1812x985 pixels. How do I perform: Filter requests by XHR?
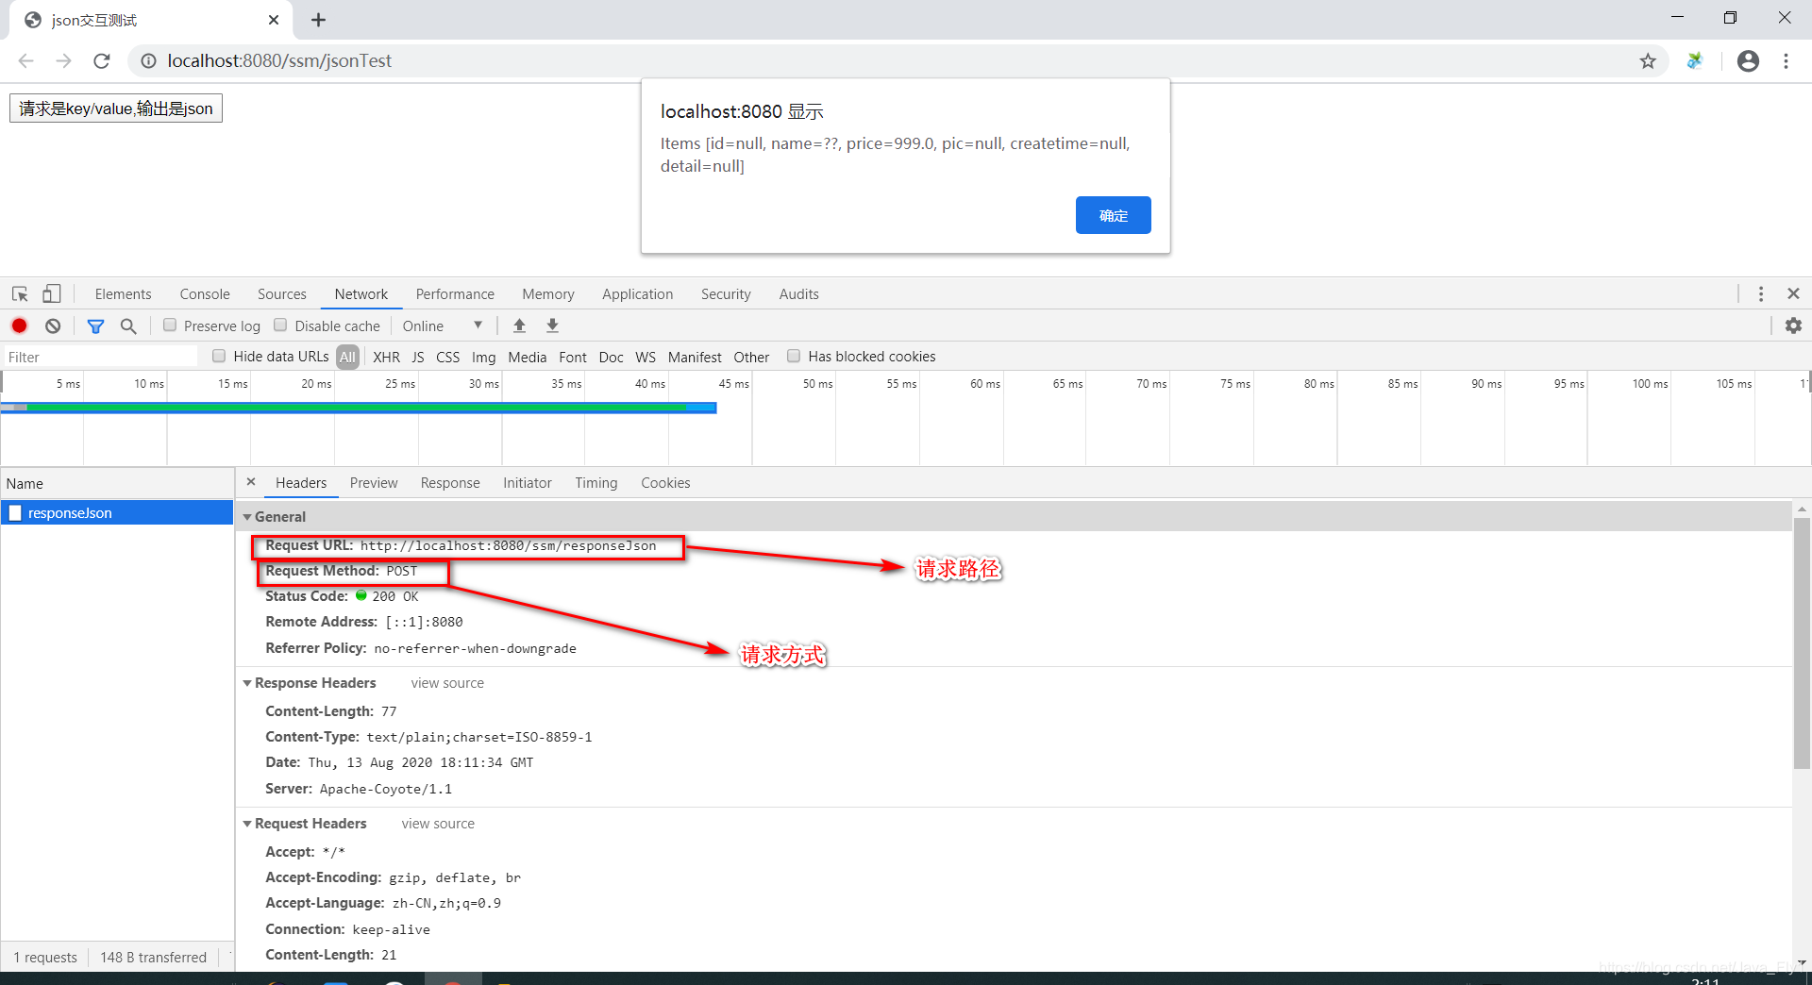386,357
